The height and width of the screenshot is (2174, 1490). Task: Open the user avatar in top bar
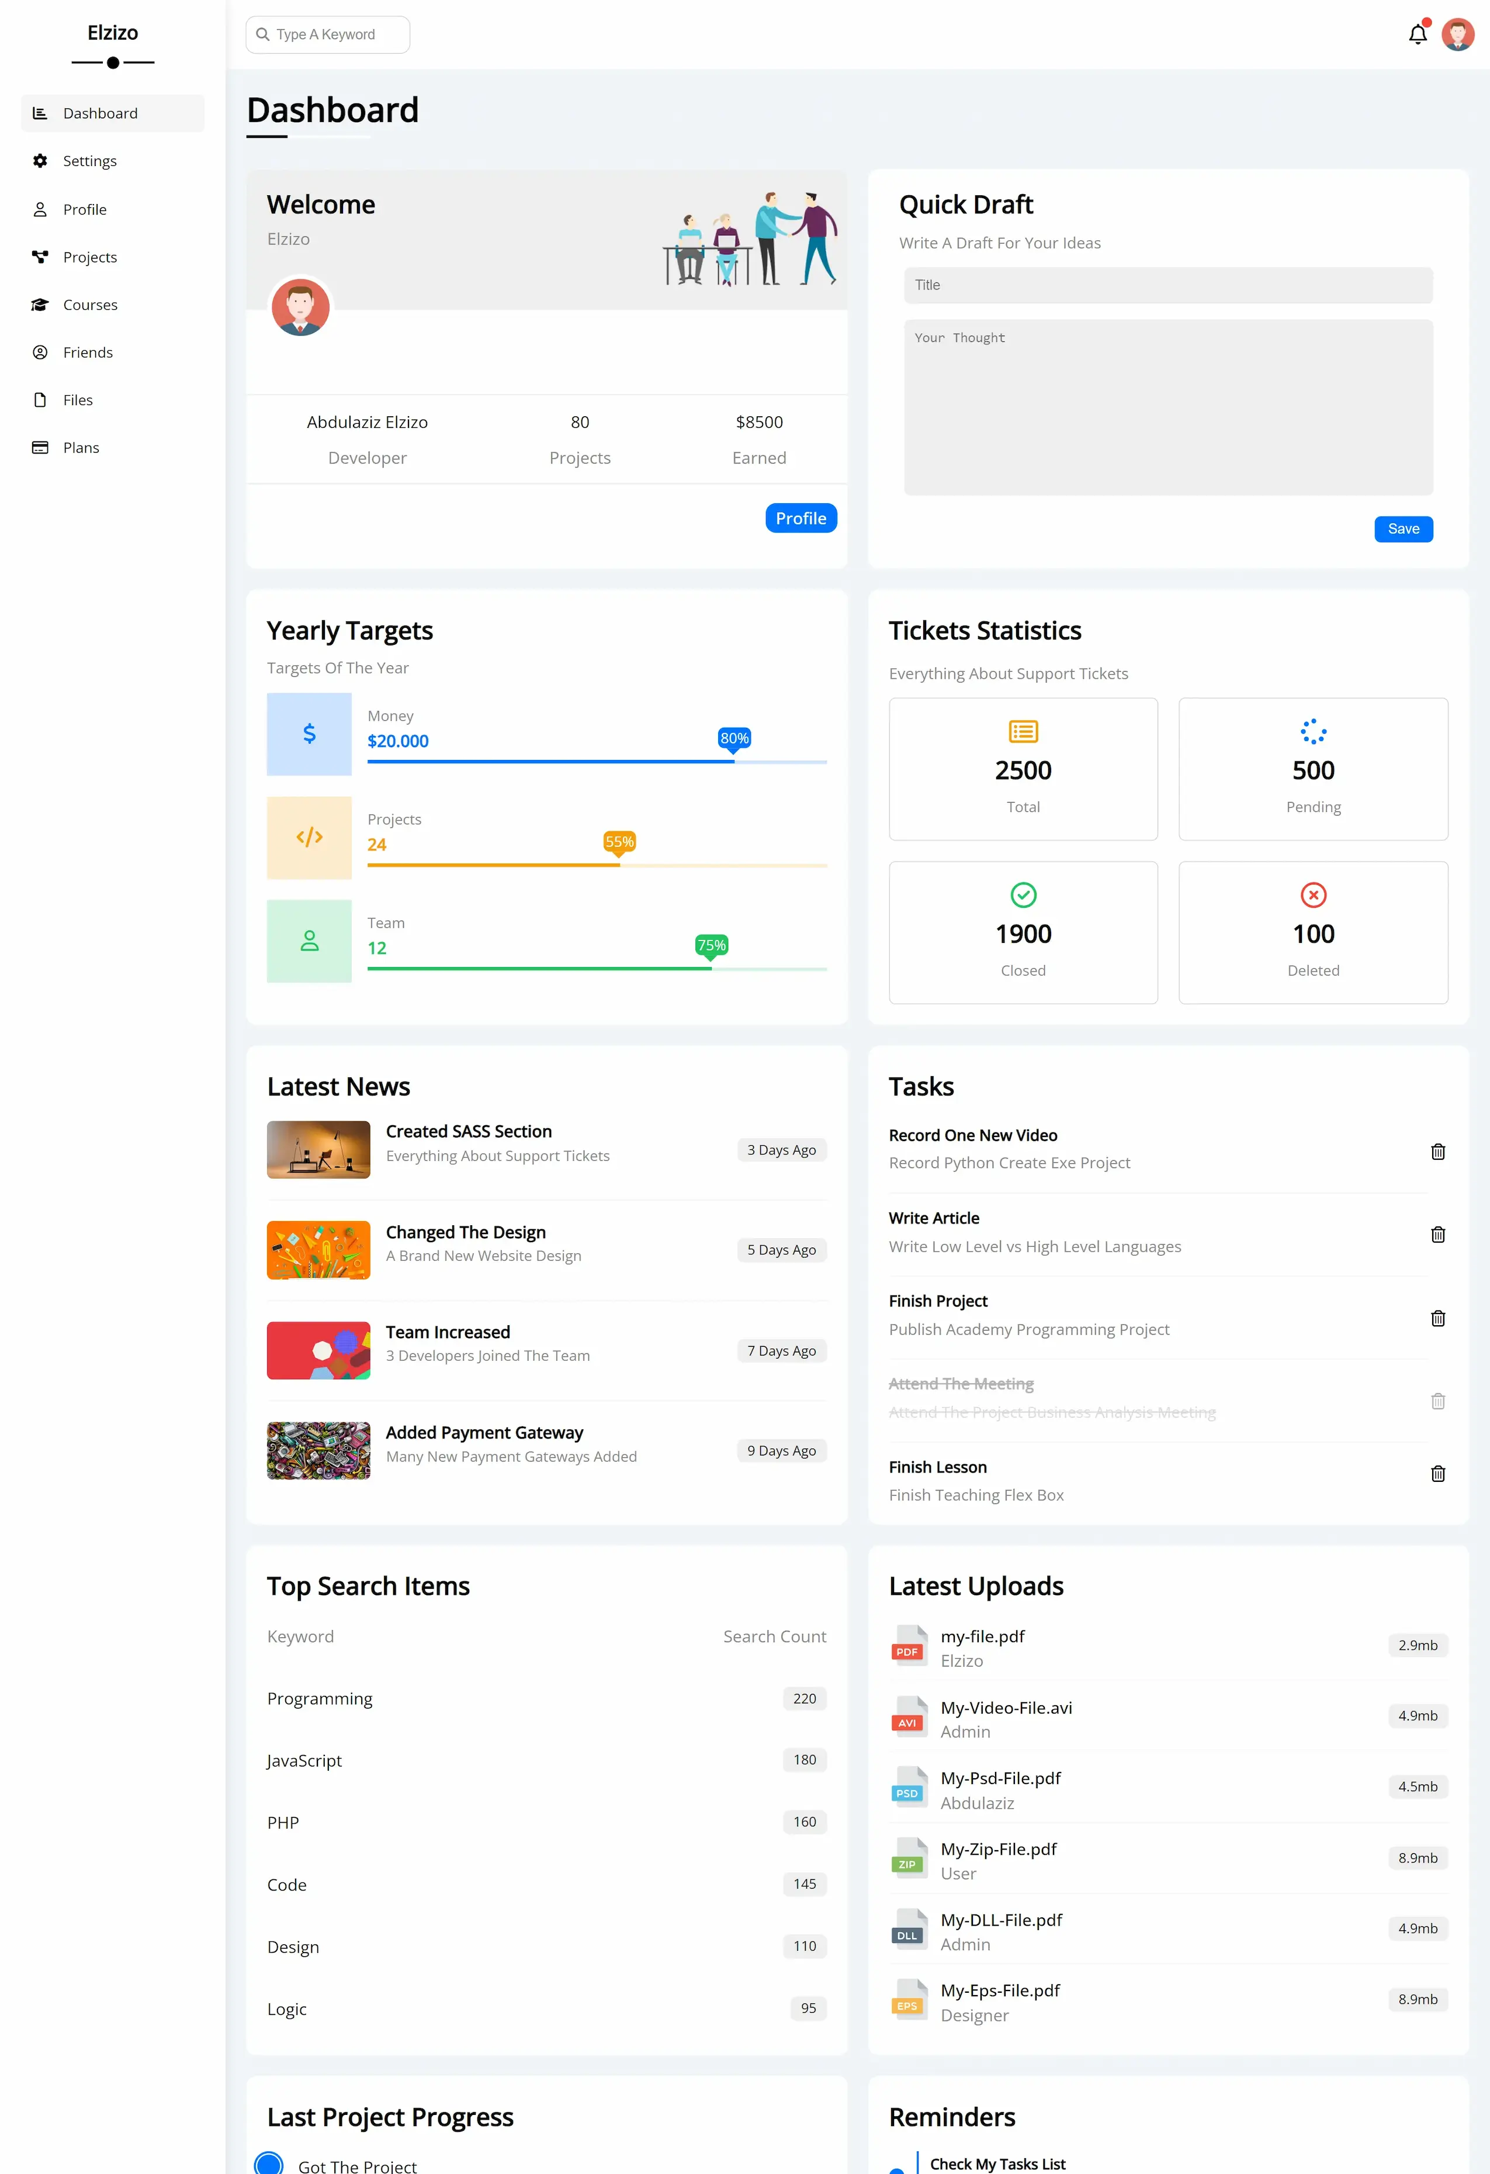(1457, 34)
